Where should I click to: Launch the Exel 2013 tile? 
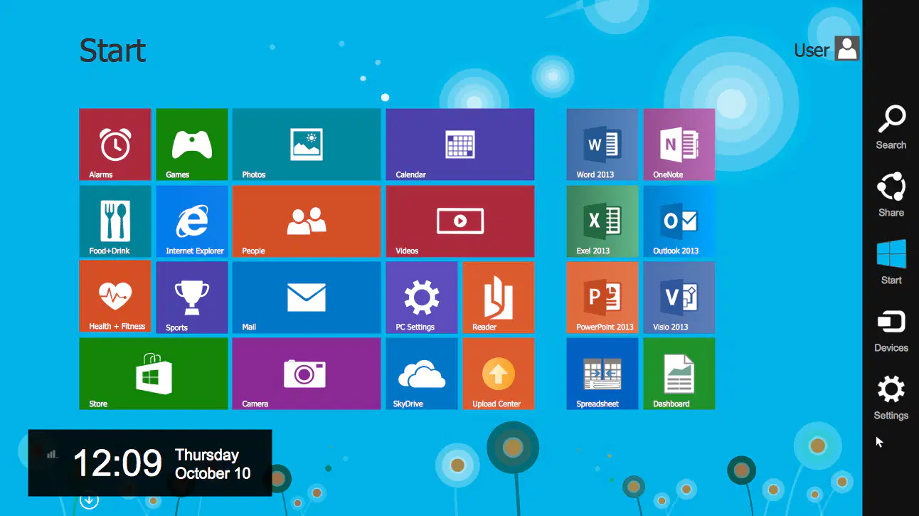(x=602, y=221)
